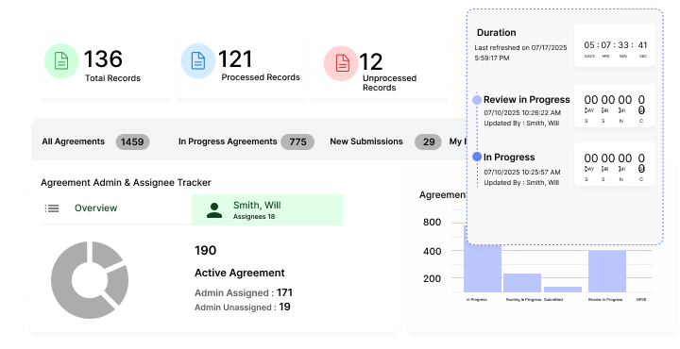Click the '07/10/2025 10:25:57 AM' timestamp

pyautogui.click(x=522, y=172)
